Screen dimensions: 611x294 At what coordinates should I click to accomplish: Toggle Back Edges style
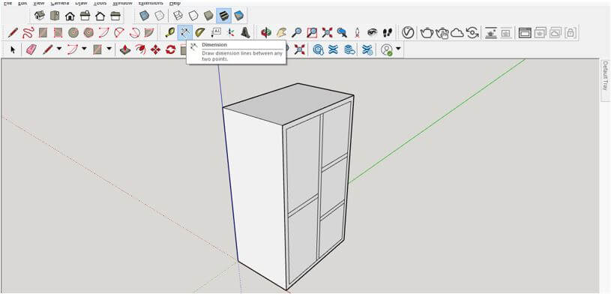(x=160, y=16)
